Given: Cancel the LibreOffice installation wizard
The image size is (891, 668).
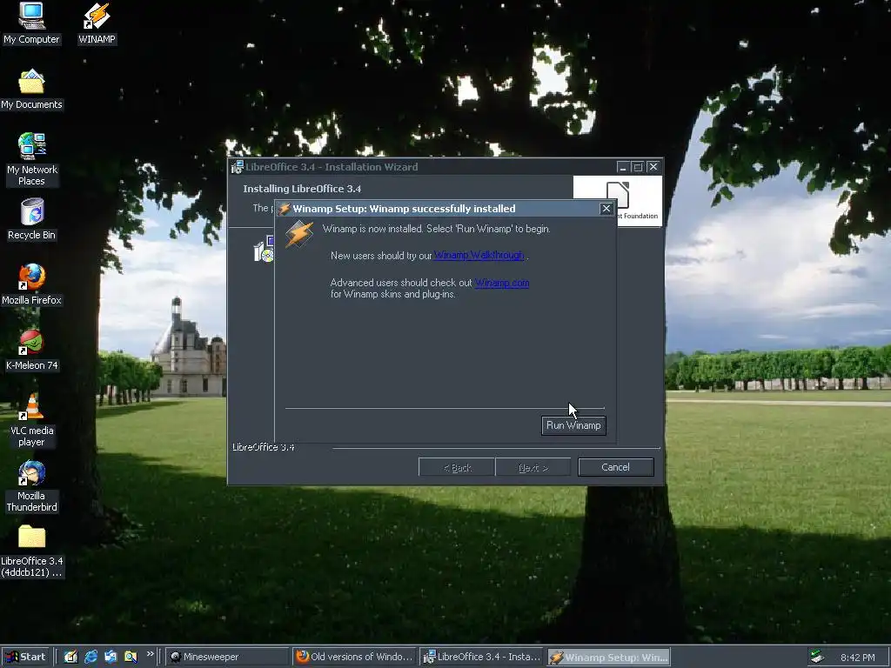Looking at the screenshot, I should (x=615, y=467).
